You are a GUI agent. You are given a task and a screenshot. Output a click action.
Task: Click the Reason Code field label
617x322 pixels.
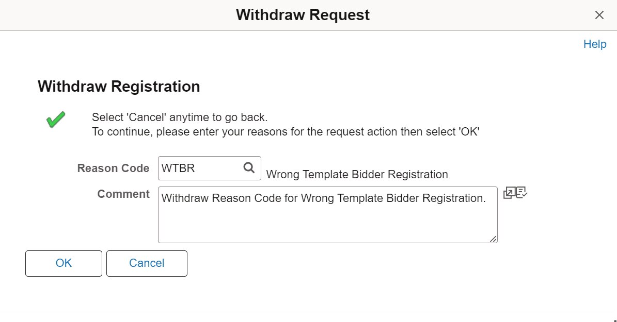[x=113, y=168]
